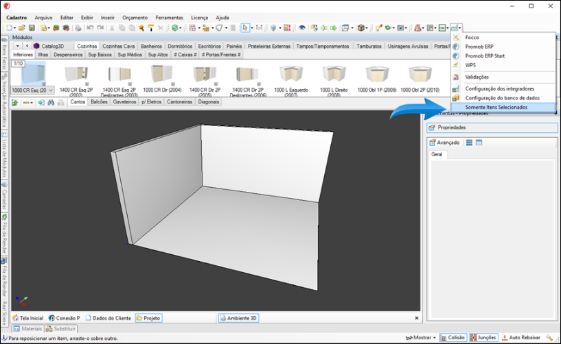The width and height of the screenshot is (561, 344).
Task: Click the dimension measure toolbar icon
Action: point(260,27)
